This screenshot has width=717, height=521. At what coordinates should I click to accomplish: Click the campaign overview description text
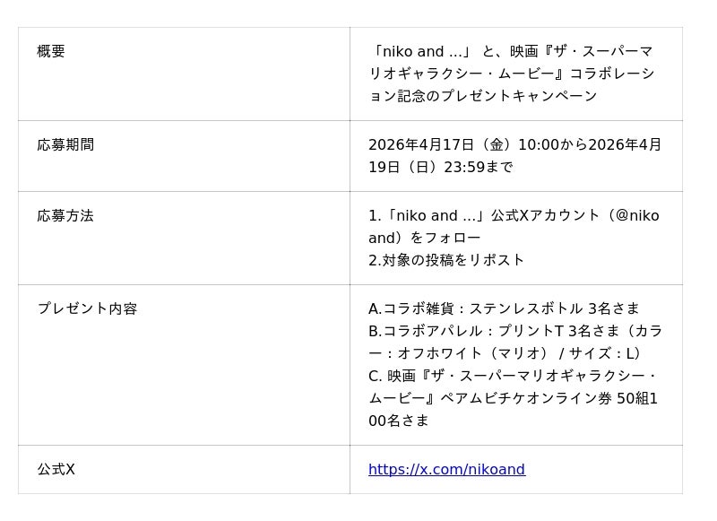click(x=511, y=74)
